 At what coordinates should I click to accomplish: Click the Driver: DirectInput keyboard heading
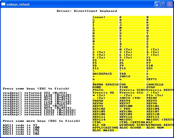pos(87,11)
